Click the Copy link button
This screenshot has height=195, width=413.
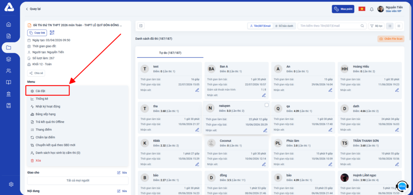tap(37, 33)
